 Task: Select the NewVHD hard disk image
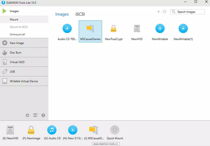[x=137, y=28]
